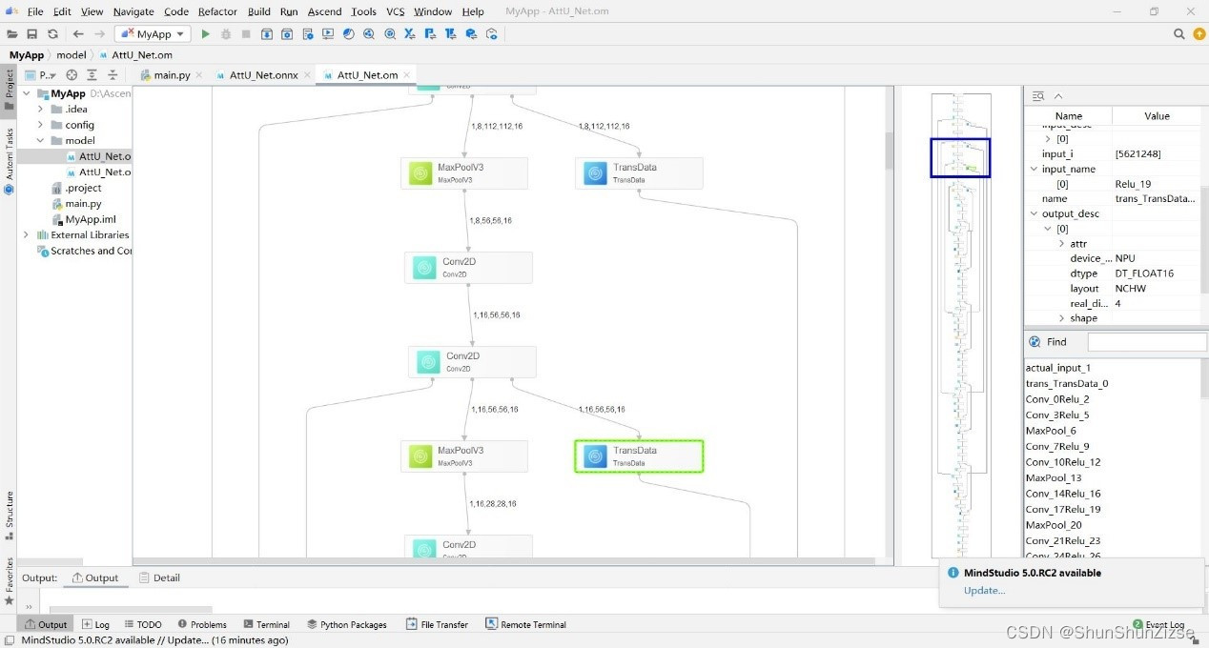Click the Expand All icon in Project panel
This screenshot has height=648, width=1209.
[92, 74]
